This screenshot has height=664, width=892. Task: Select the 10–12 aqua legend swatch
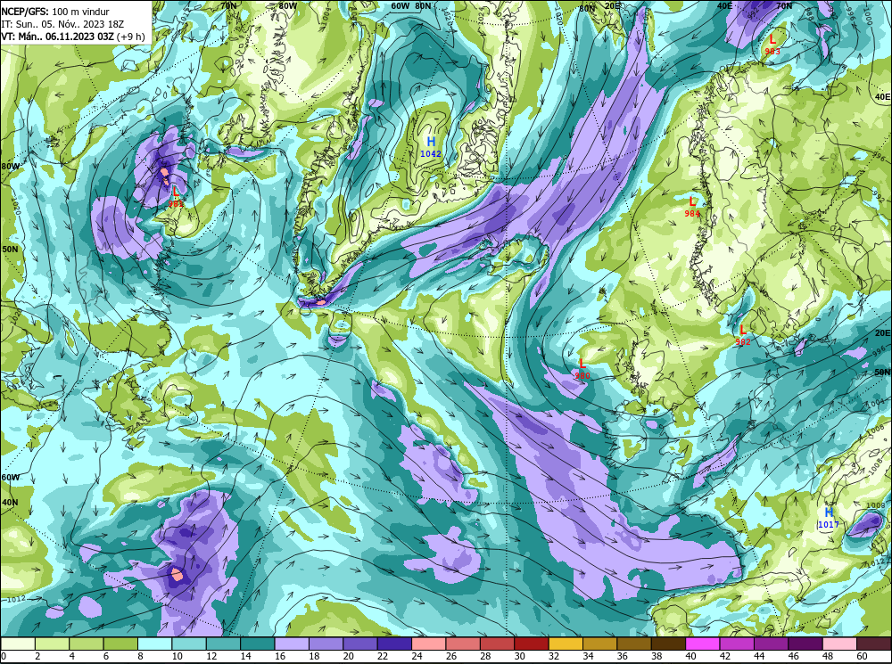(x=189, y=644)
